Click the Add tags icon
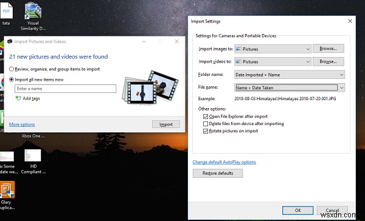Viewport: 365px width, 221px height. click(x=18, y=98)
